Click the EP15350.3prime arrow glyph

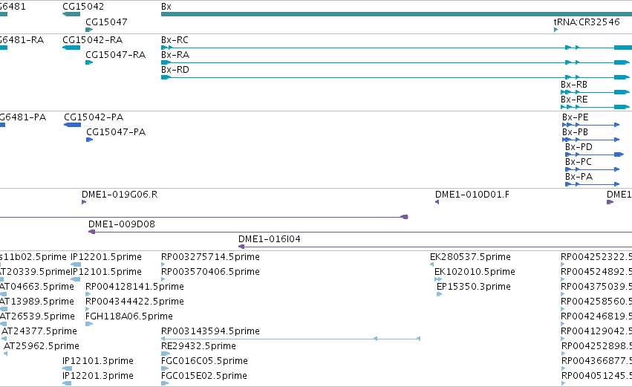pos(440,294)
